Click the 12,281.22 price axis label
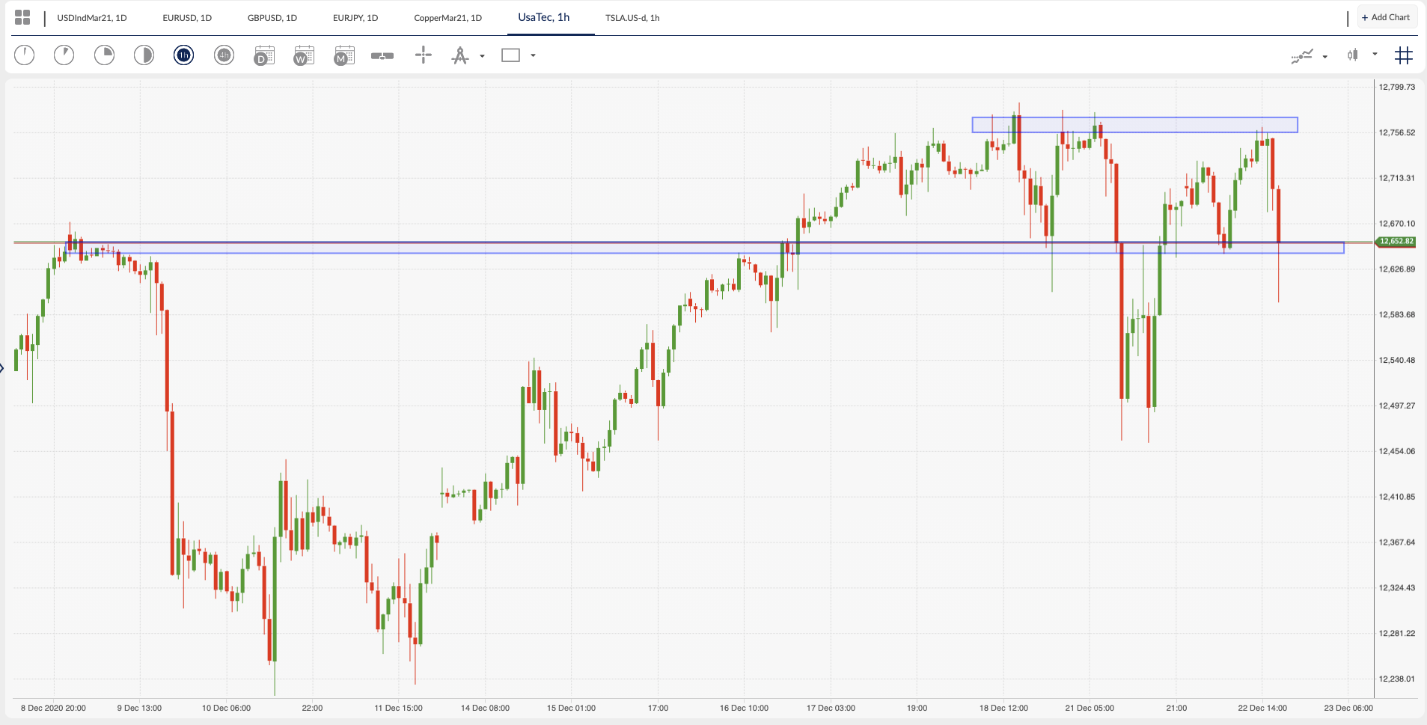This screenshot has height=725, width=1427. 1396,633
